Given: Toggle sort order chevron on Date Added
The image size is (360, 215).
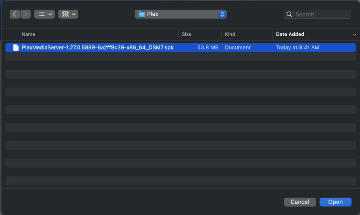Looking at the screenshot, I should tap(354, 35).
